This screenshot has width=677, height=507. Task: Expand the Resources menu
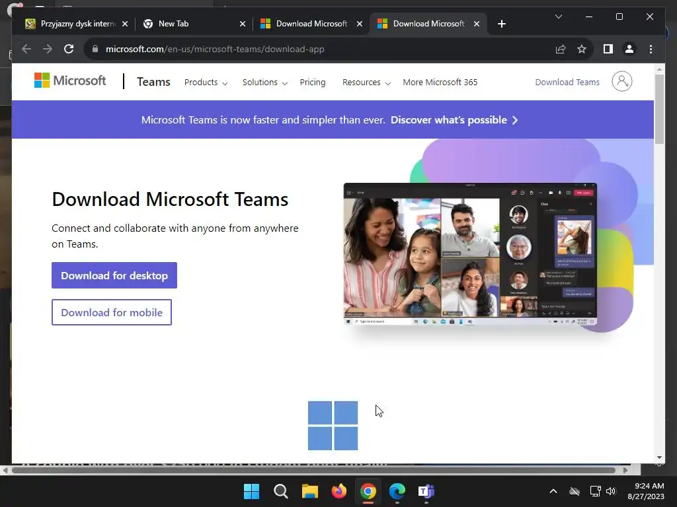point(366,83)
